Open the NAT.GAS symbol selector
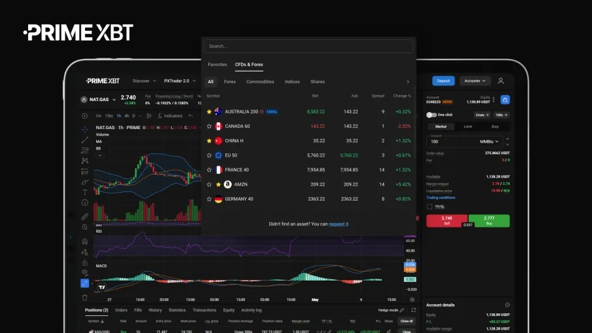 point(98,100)
